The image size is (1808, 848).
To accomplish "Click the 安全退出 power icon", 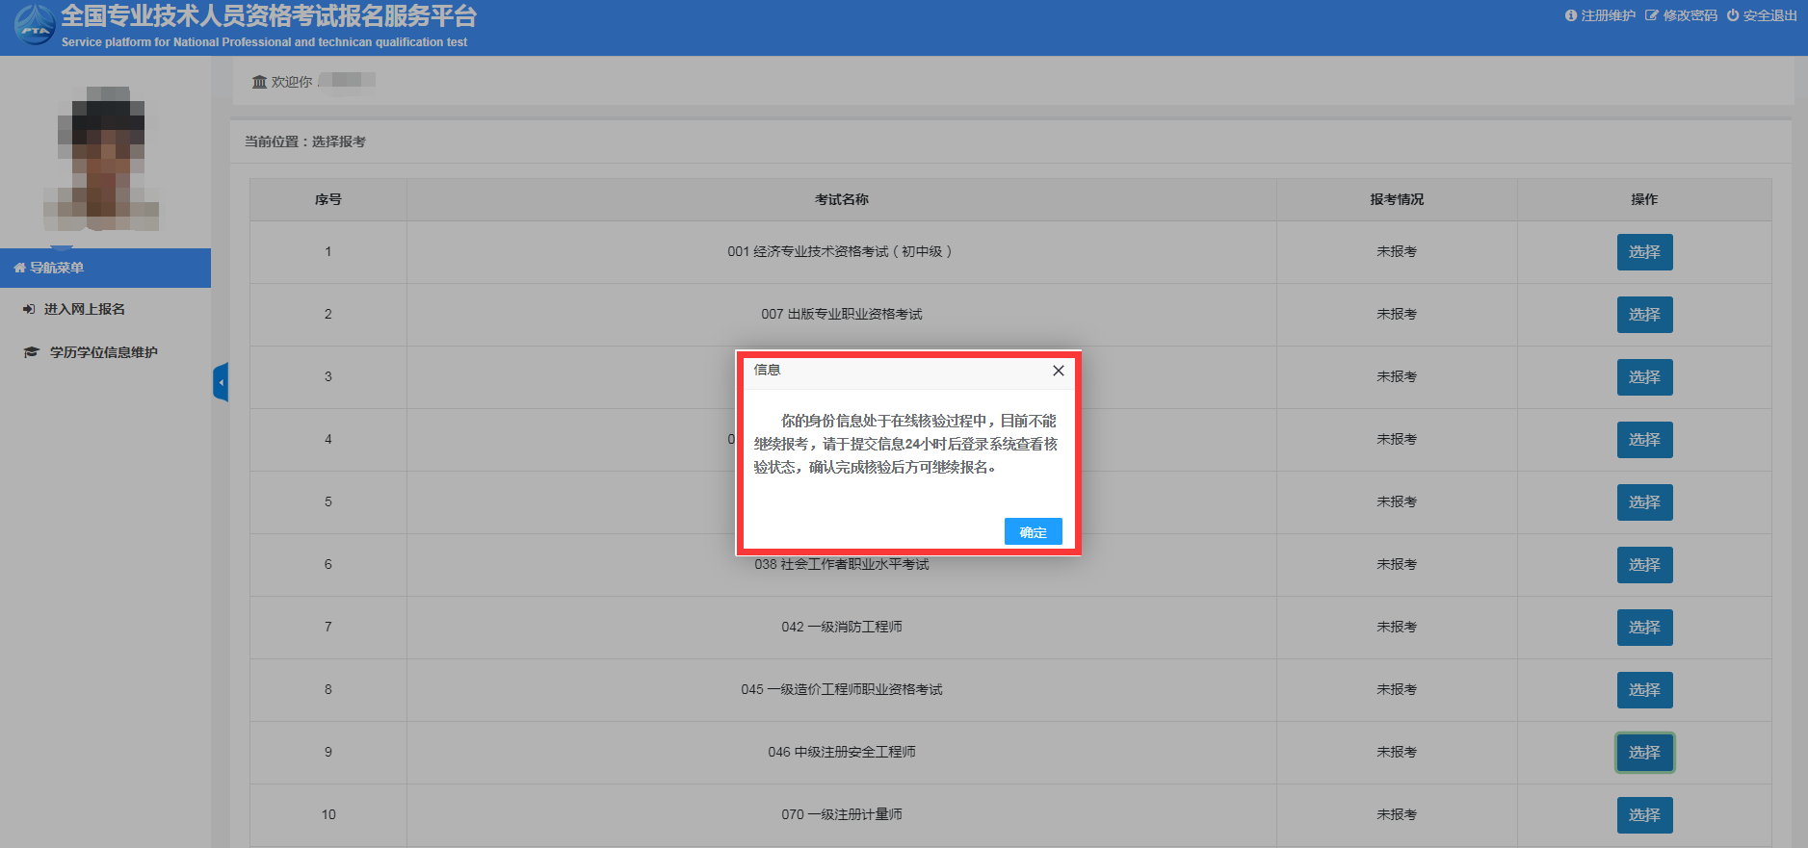I will point(1733,15).
